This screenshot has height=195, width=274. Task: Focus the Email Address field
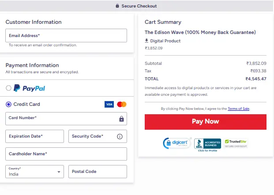coord(66,36)
